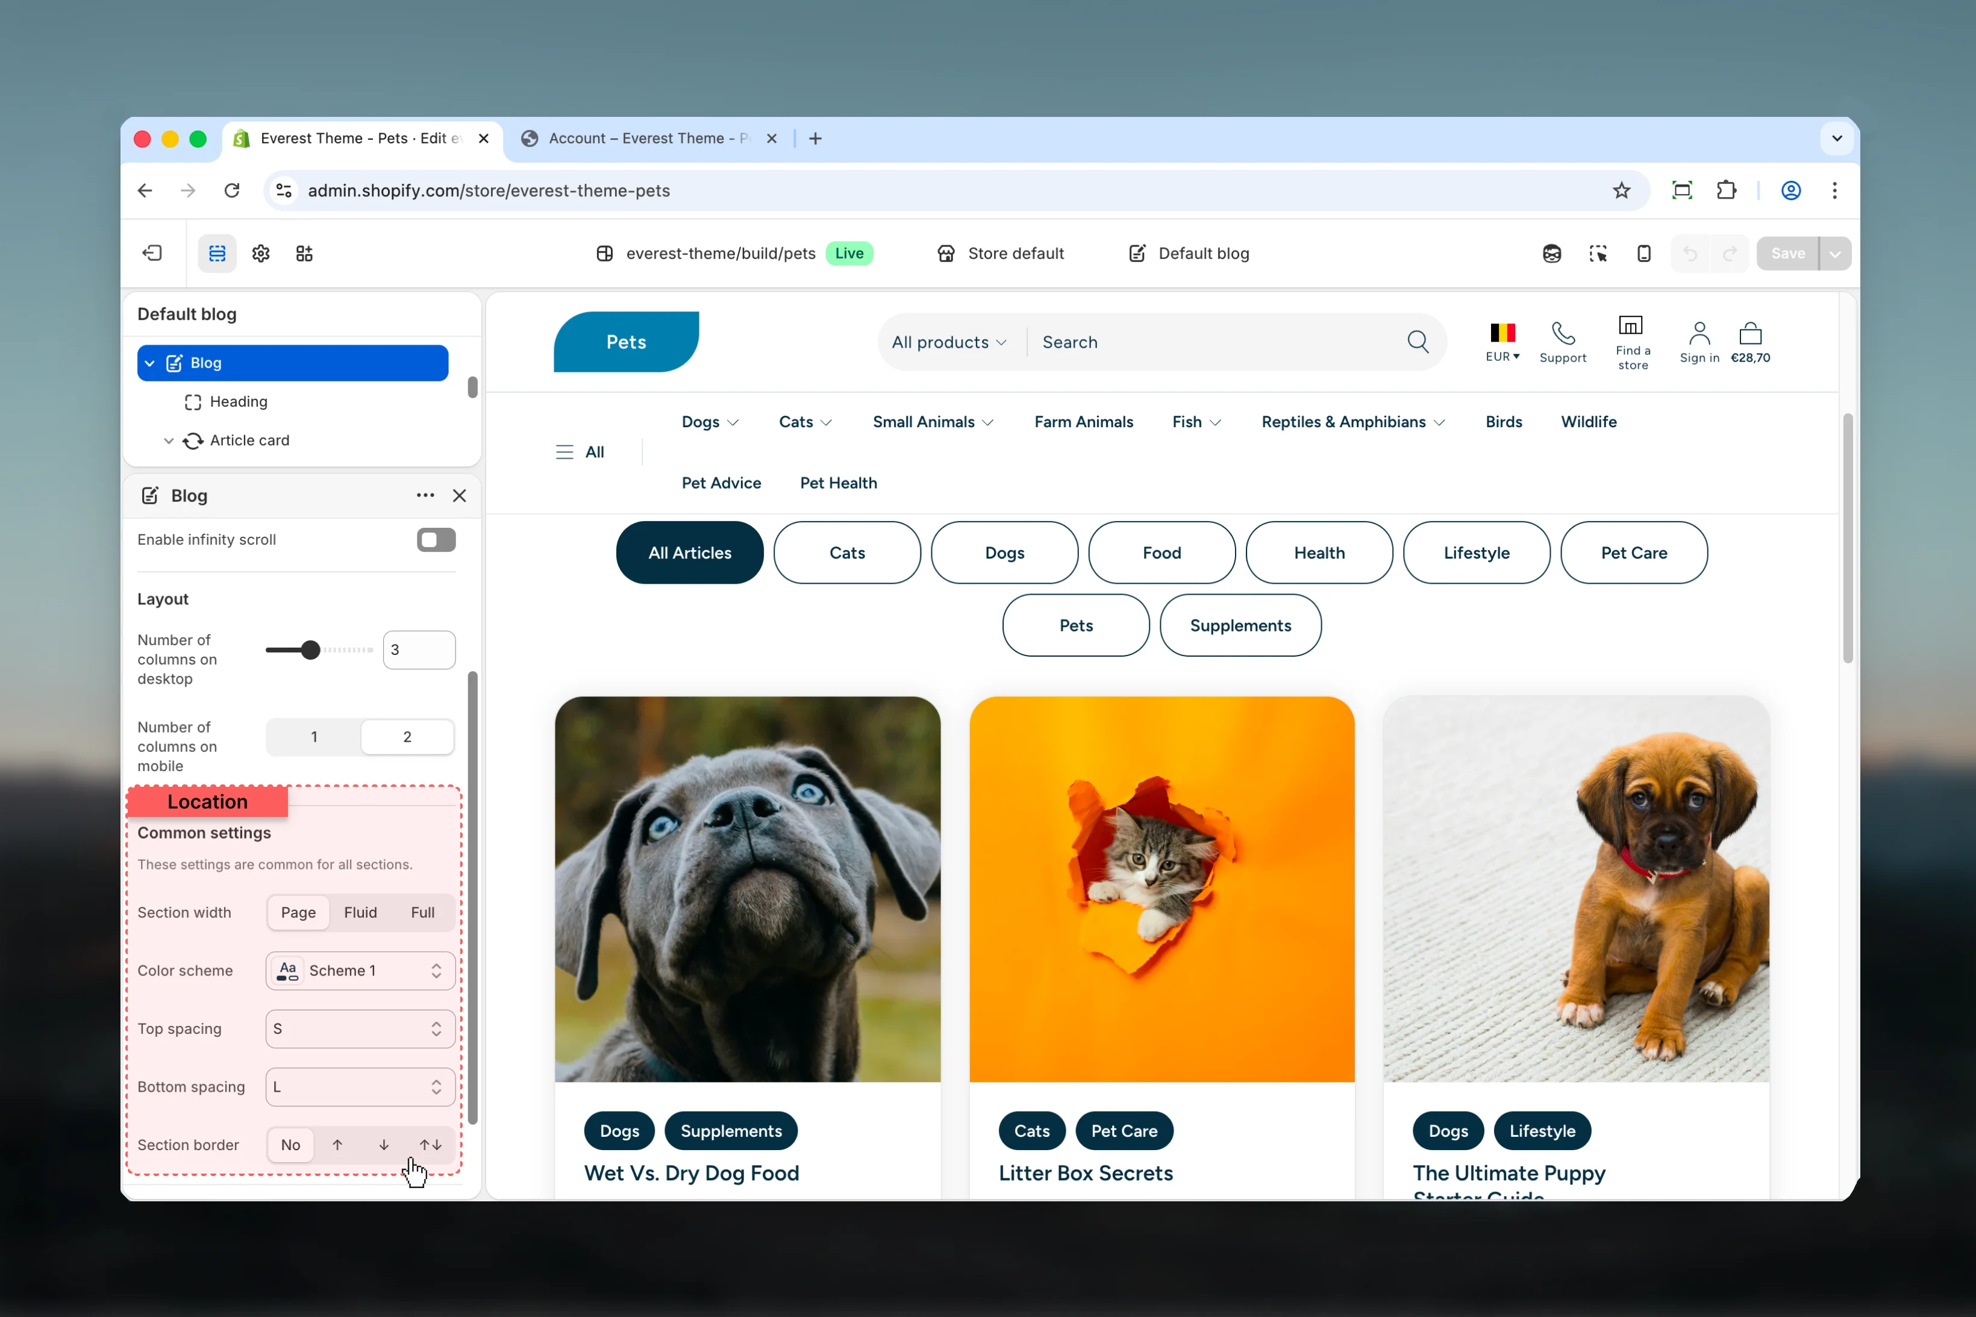Screen dimensions: 1976x1317
Task: Expand the Article card block
Action: click(x=169, y=441)
